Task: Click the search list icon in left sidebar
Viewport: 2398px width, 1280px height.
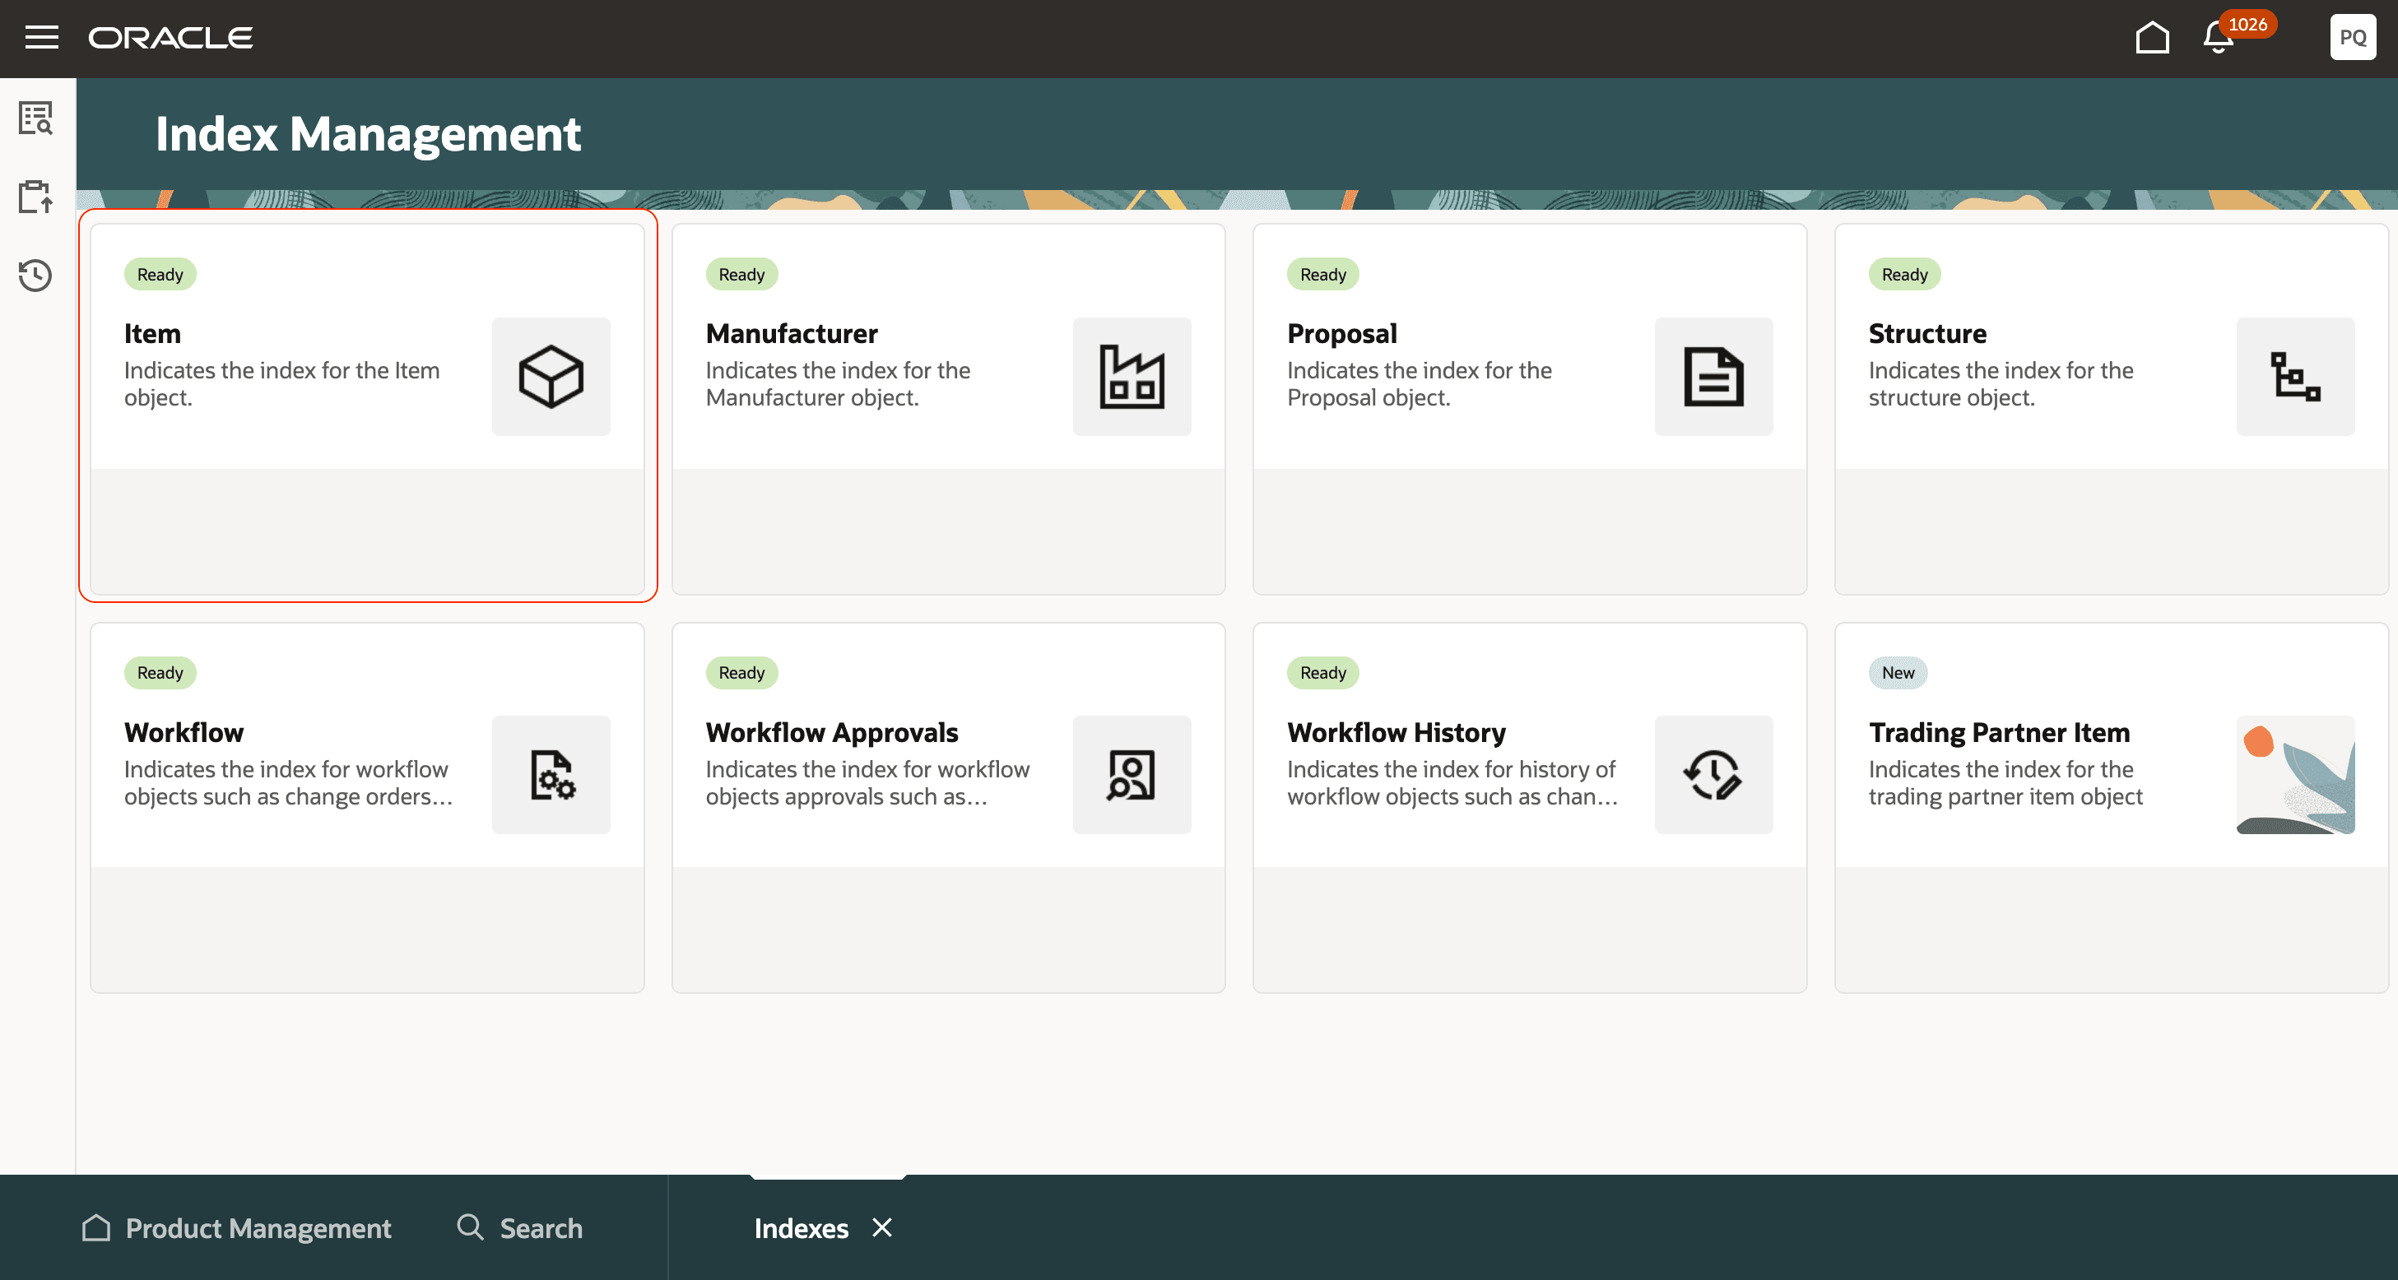Action: click(x=36, y=118)
